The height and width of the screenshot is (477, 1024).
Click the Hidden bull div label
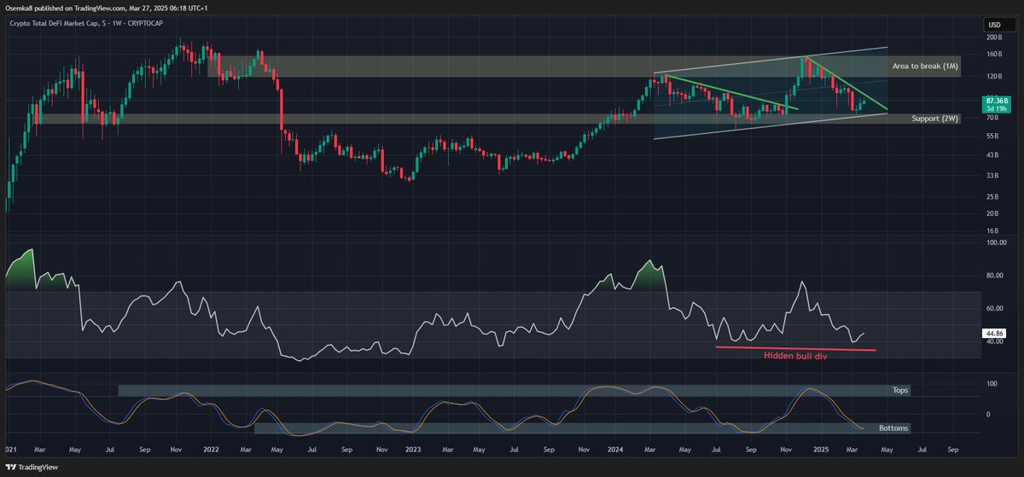click(x=795, y=356)
